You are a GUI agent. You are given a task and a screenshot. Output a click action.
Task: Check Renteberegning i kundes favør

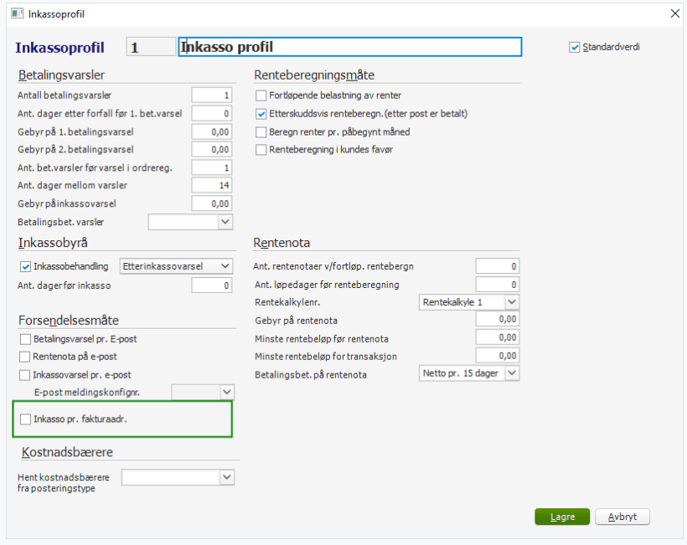(x=261, y=151)
